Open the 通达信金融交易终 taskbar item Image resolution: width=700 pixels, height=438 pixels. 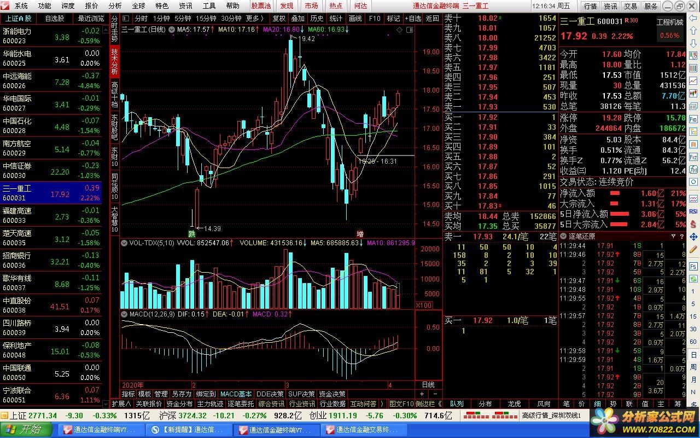[x=364, y=430]
